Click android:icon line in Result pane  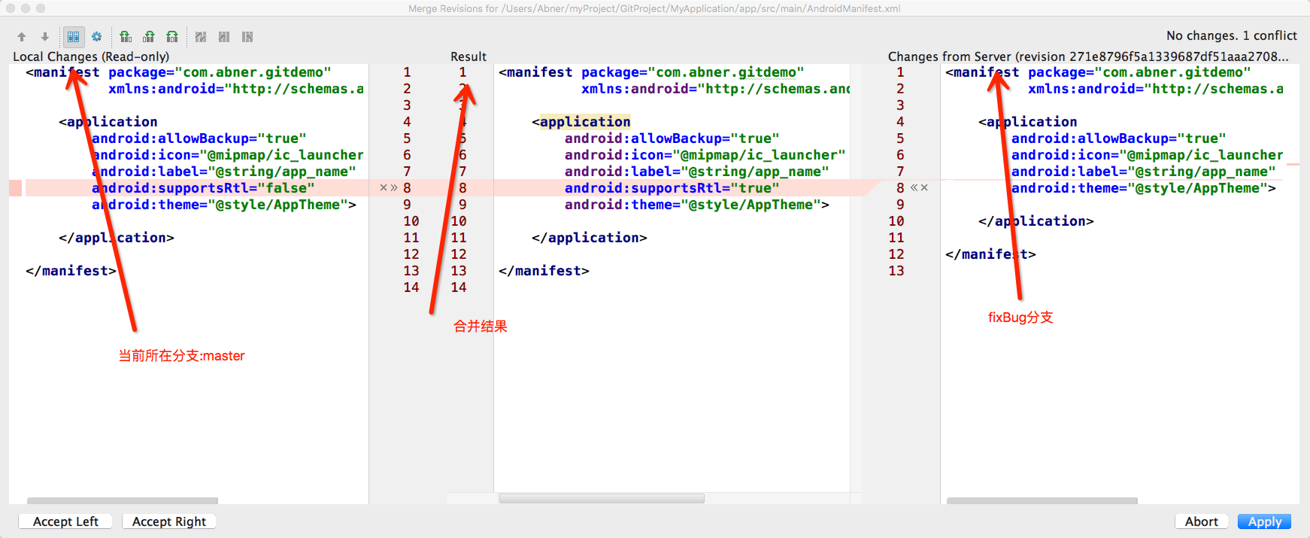705,155
